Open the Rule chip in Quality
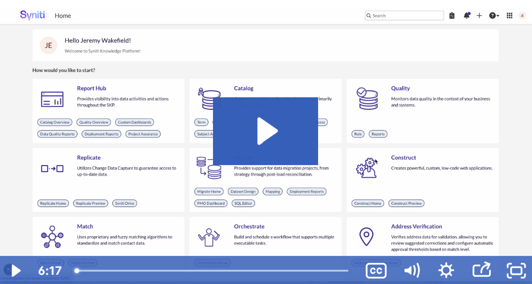 tap(358, 134)
